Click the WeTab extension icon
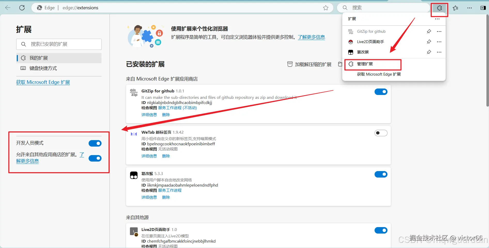The height and width of the screenshot is (248, 489). coord(134,134)
